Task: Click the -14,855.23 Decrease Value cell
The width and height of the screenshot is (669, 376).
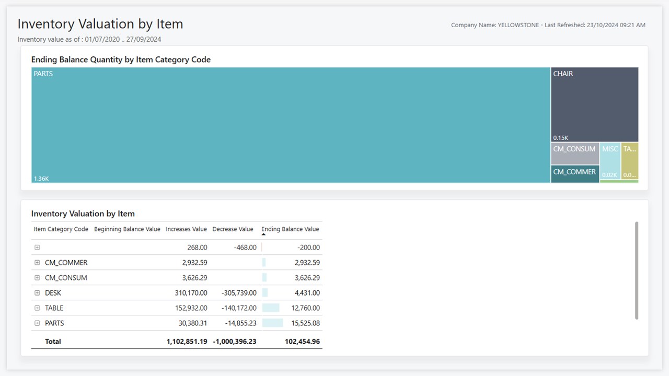Action: (x=240, y=323)
